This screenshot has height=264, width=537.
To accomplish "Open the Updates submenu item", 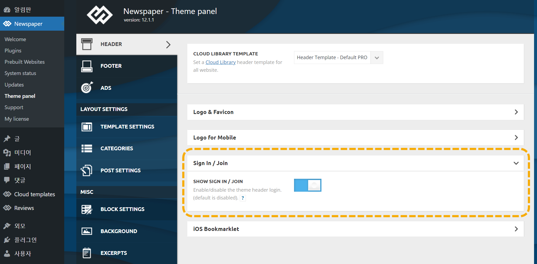I will [x=14, y=85].
